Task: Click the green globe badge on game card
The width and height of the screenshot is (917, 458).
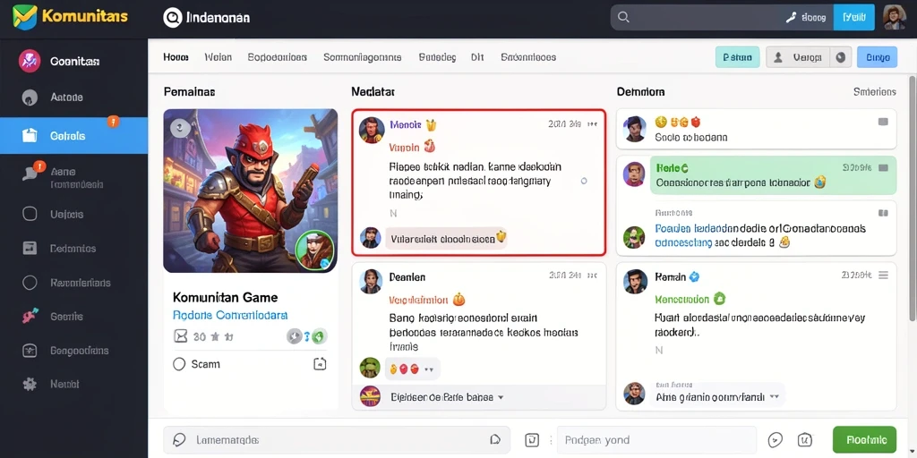Action: point(318,336)
